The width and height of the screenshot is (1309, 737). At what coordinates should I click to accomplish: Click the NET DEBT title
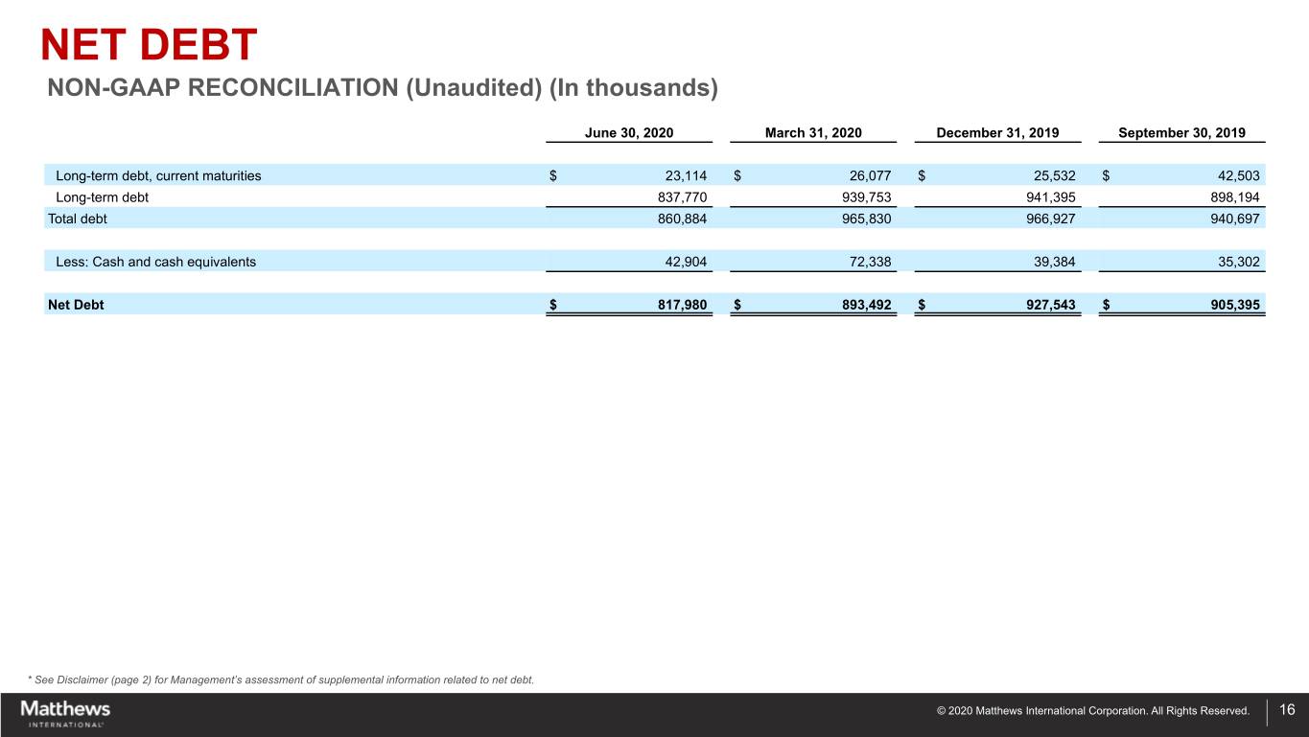tap(149, 45)
